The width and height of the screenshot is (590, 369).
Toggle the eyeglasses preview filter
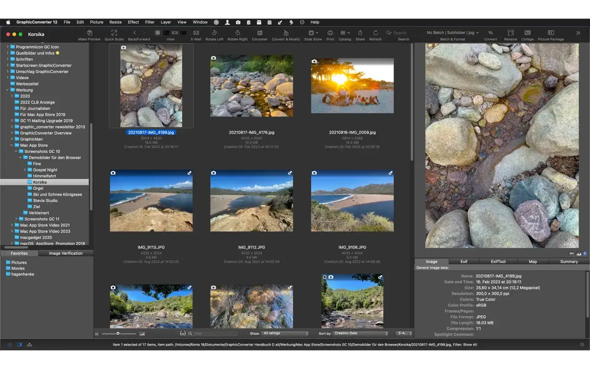click(183, 334)
